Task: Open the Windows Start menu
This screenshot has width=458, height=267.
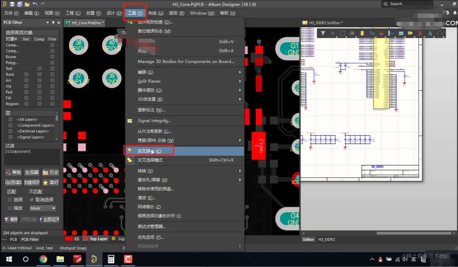Action: (x=9, y=259)
